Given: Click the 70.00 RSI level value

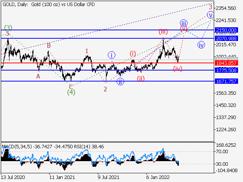Looking at the screenshot, I should pos(222,151).
